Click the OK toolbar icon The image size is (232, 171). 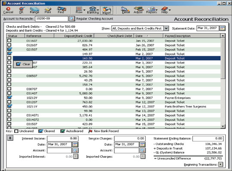tap(21, 10)
